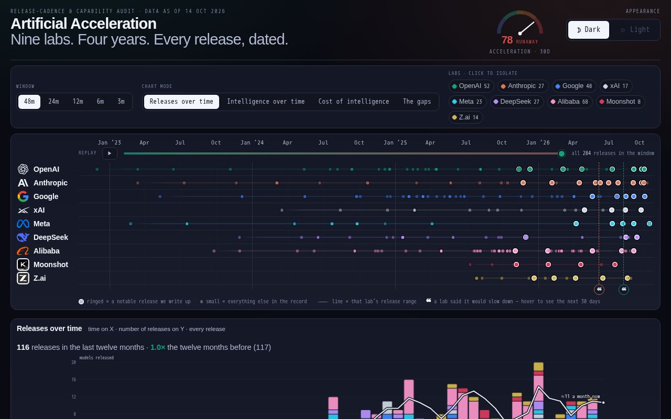Select the Cost of intelligence chart mode
671x419 pixels.
pos(354,102)
